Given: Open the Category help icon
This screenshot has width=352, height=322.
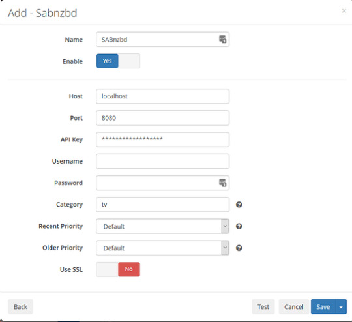Looking at the screenshot, I should click(239, 205).
